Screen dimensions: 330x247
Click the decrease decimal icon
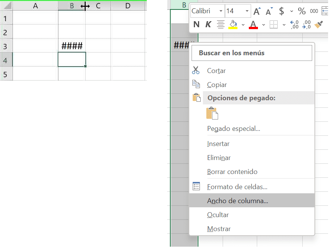[307, 25]
